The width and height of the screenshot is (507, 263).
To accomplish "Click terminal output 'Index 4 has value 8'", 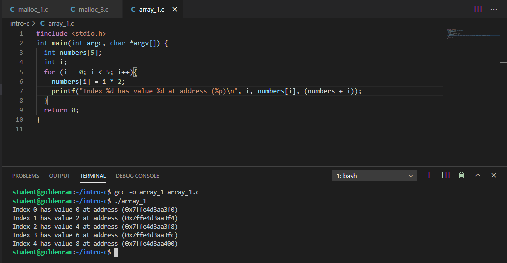I will tap(45, 244).
